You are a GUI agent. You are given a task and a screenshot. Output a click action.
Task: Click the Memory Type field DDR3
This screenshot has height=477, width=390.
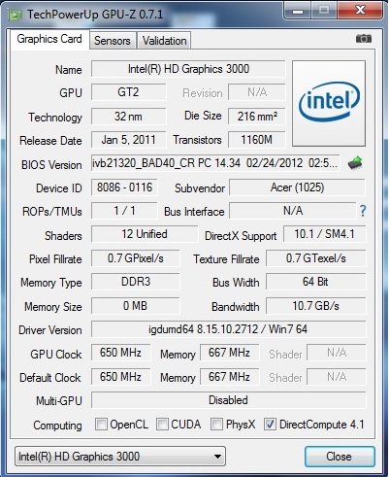[135, 282]
